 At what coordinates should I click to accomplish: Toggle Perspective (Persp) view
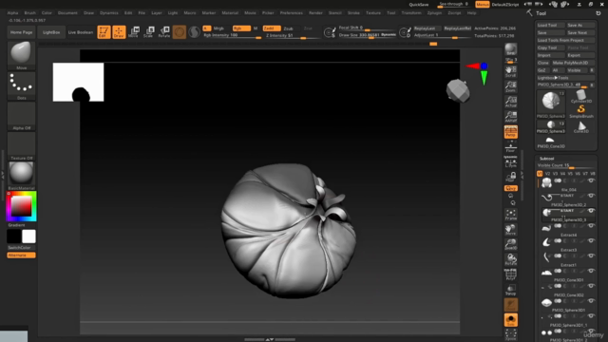(511, 132)
